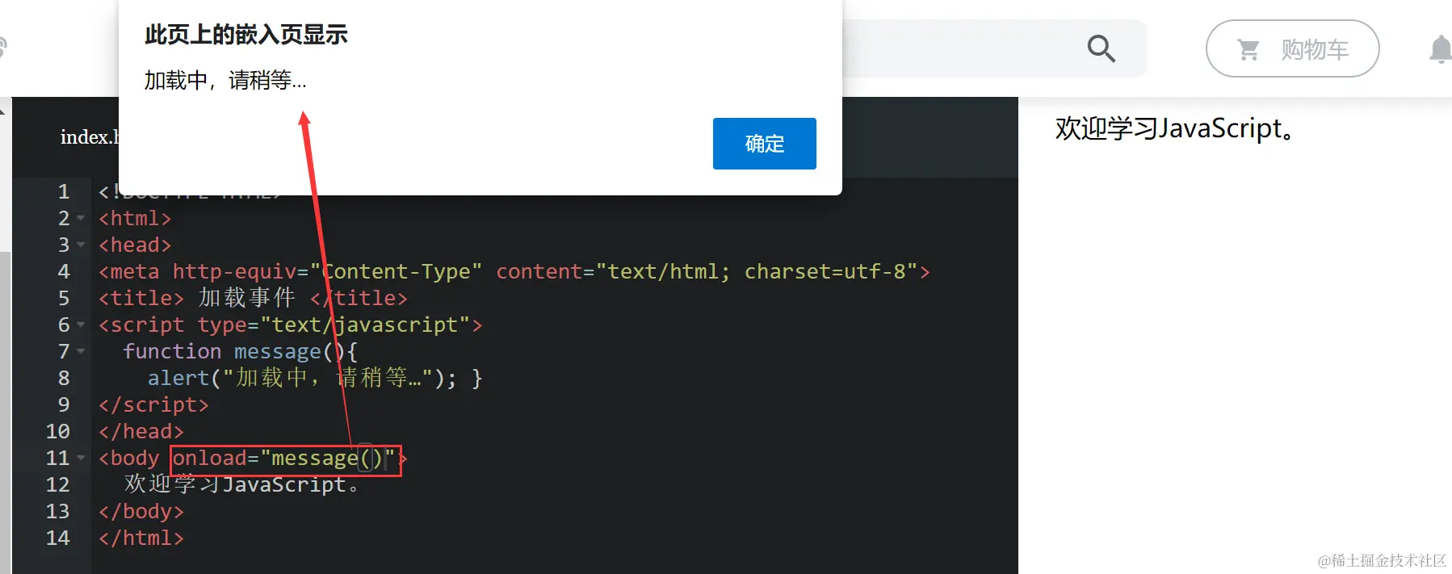Click the closing </body> tag line
This screenshot has width=1452, height=574.
point(141,511)
